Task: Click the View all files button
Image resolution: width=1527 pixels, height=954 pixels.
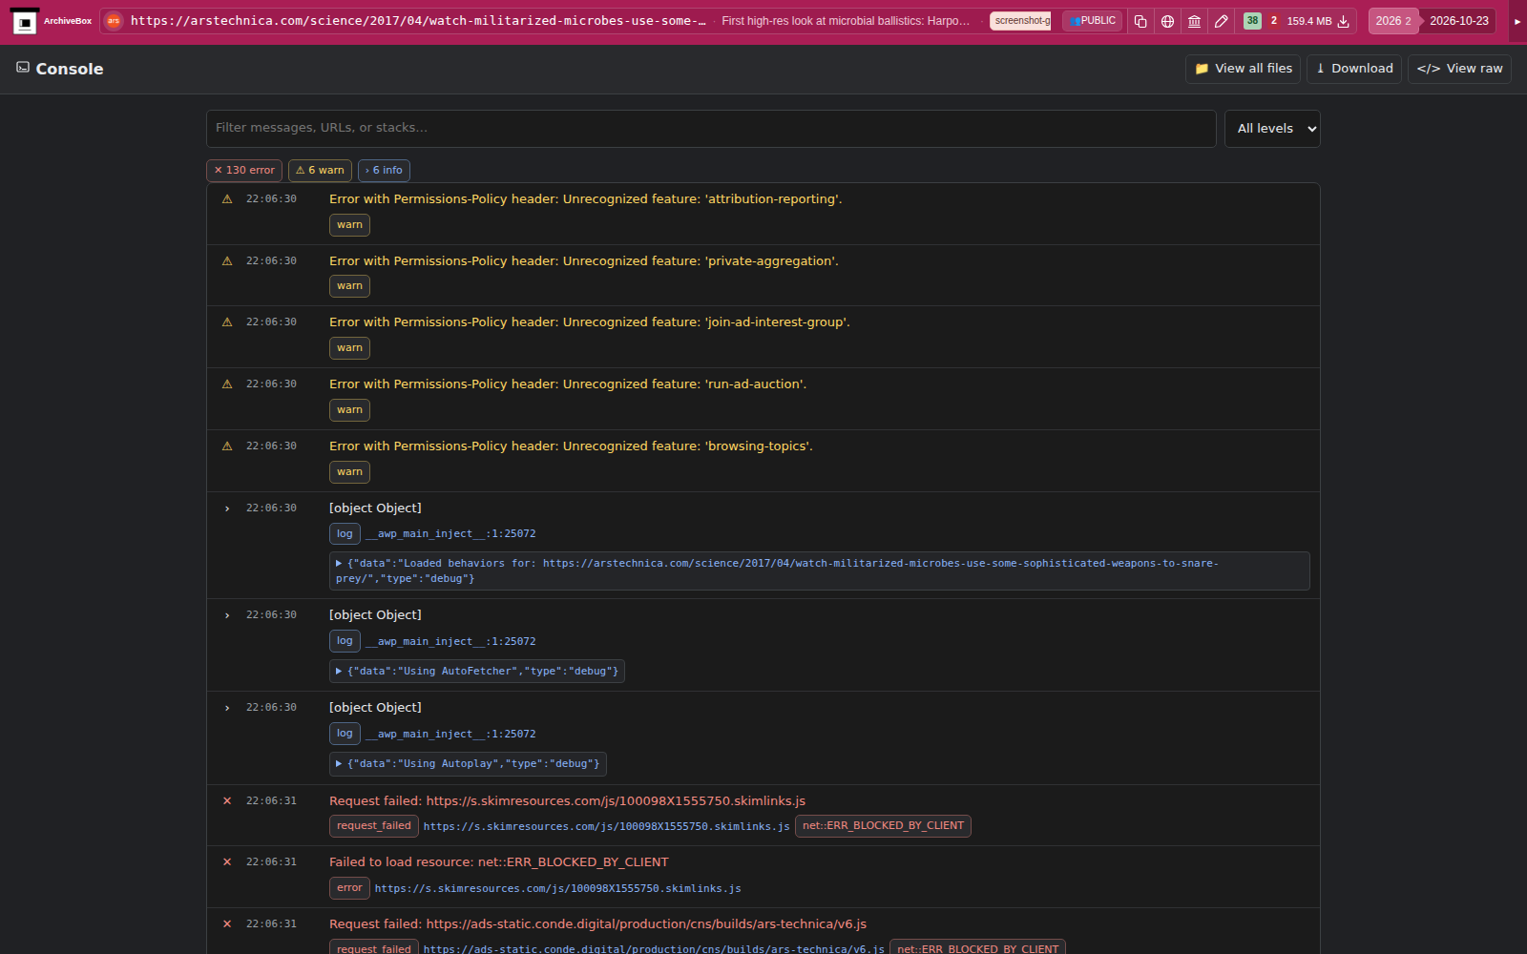Action: tap(1243, 69)
